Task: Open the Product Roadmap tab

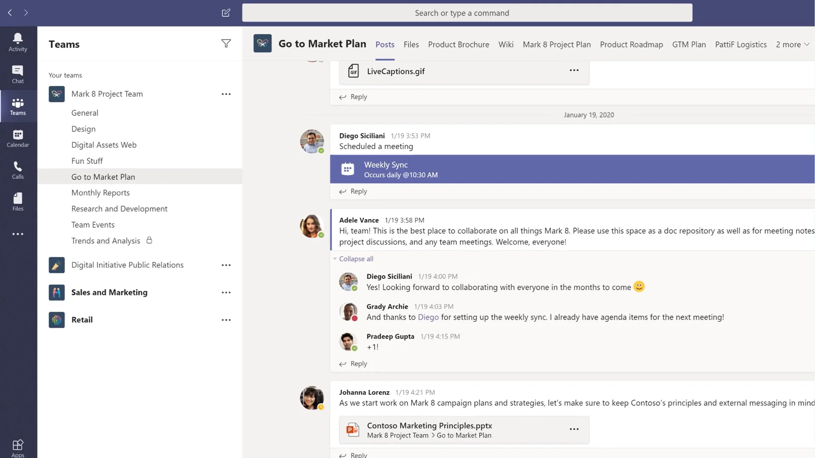Action: (631, 45)
